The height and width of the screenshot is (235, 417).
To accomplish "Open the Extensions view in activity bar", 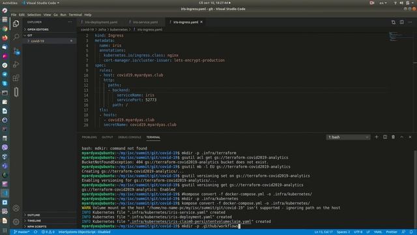I will [16, 78].
